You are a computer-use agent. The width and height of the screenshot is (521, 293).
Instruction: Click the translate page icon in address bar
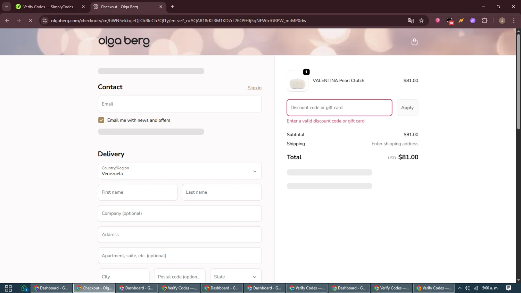point(411,20)
